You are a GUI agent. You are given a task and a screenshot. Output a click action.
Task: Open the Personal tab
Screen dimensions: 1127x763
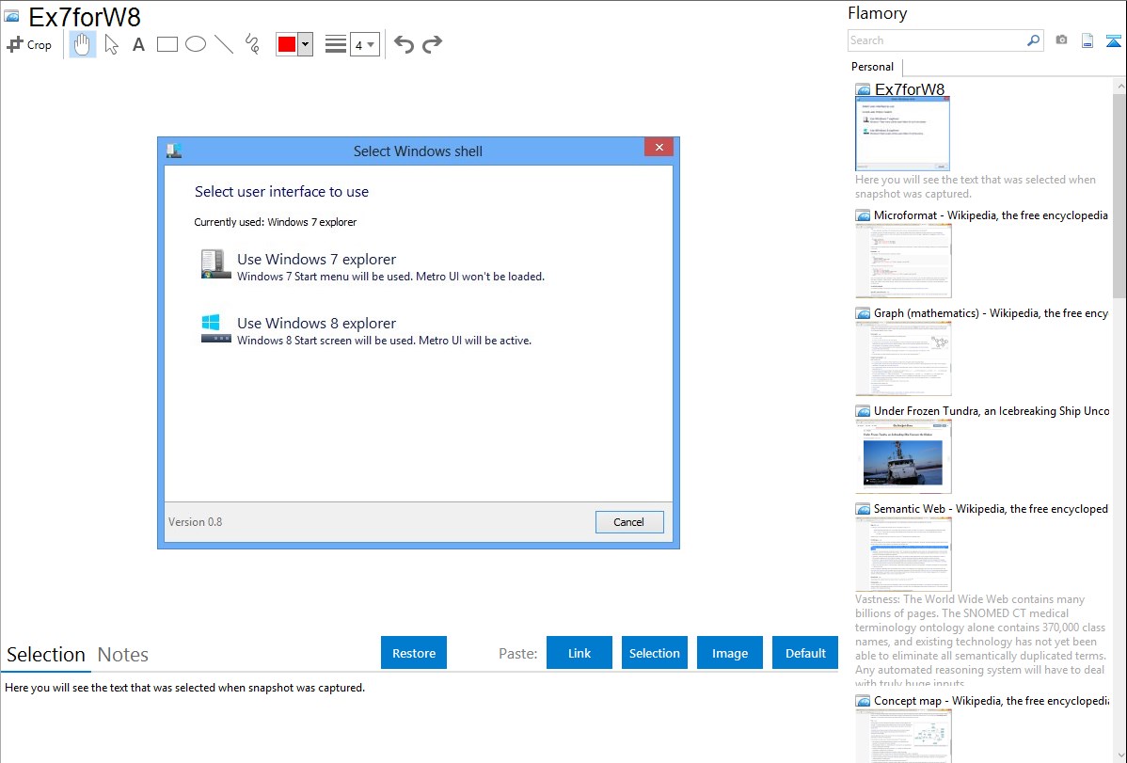point(872,67)
